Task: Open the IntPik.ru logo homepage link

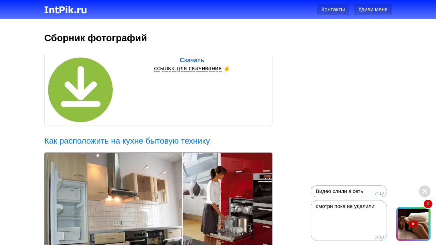Action: pyautogui.click(x=65, y=10)
